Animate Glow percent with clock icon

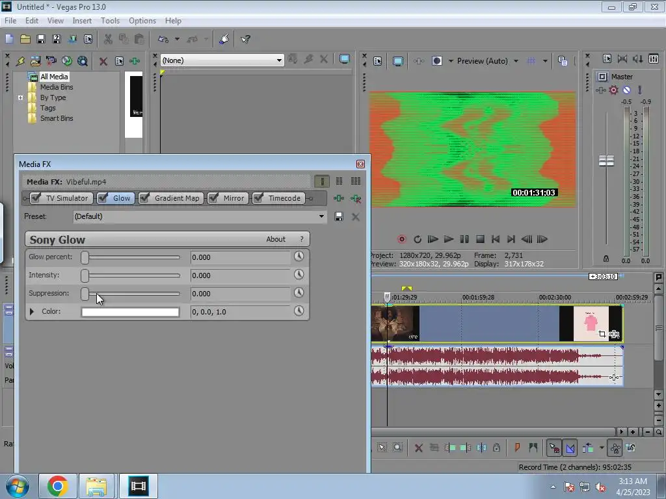click(299, 256)
